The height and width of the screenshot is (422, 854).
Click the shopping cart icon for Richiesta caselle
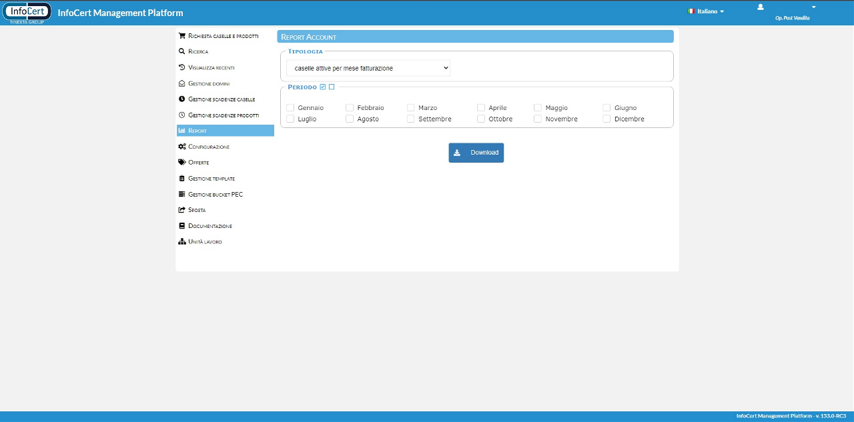pyautogui.click(x=181, y=35)
